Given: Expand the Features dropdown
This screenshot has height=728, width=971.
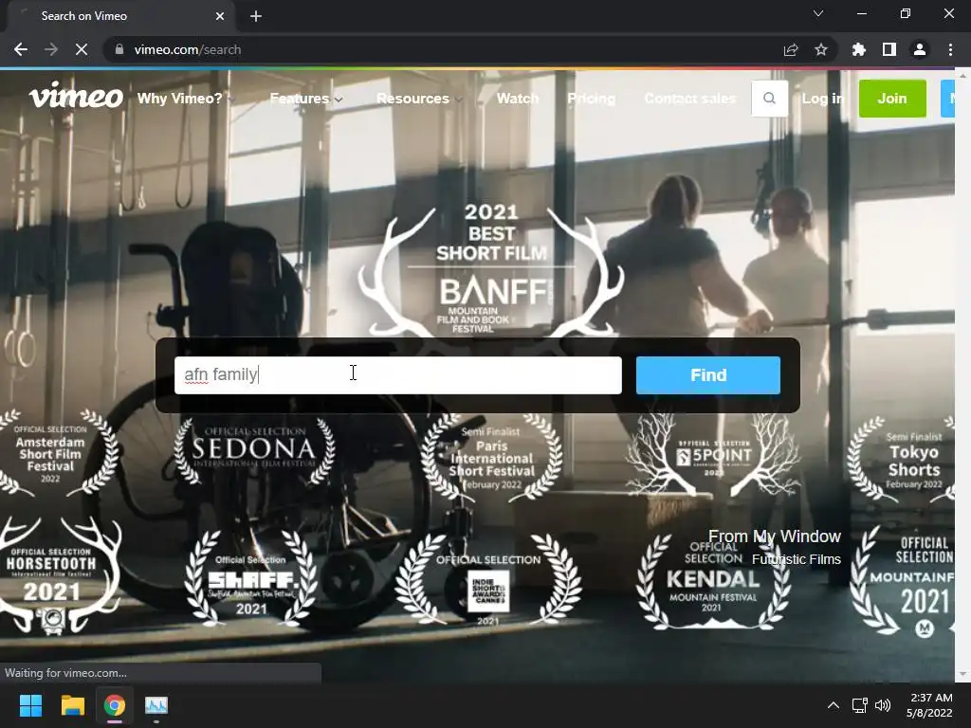Looking at the screenshot, I should [306, 99].
